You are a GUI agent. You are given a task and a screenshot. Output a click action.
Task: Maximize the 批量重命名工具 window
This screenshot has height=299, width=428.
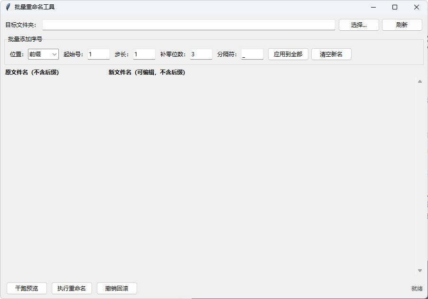tap(395, 8)
